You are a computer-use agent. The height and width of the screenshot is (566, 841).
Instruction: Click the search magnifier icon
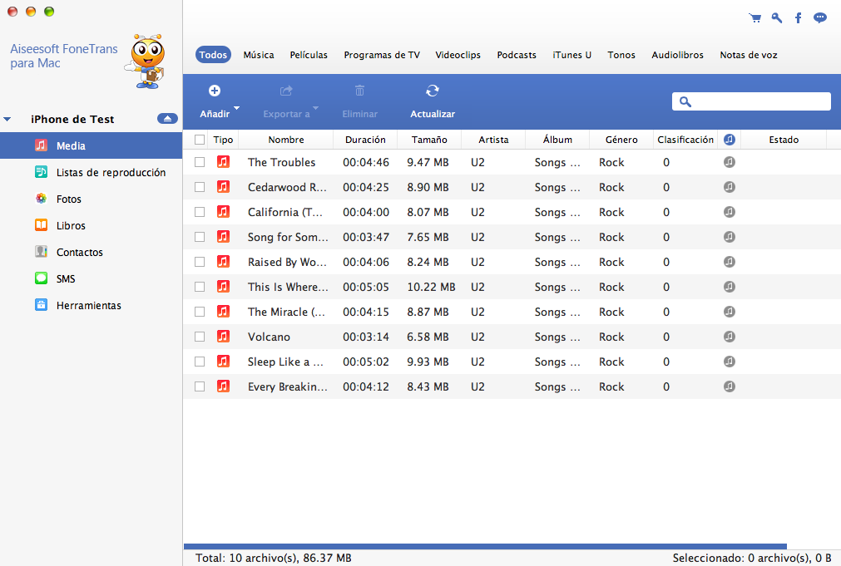coord(685,101)
